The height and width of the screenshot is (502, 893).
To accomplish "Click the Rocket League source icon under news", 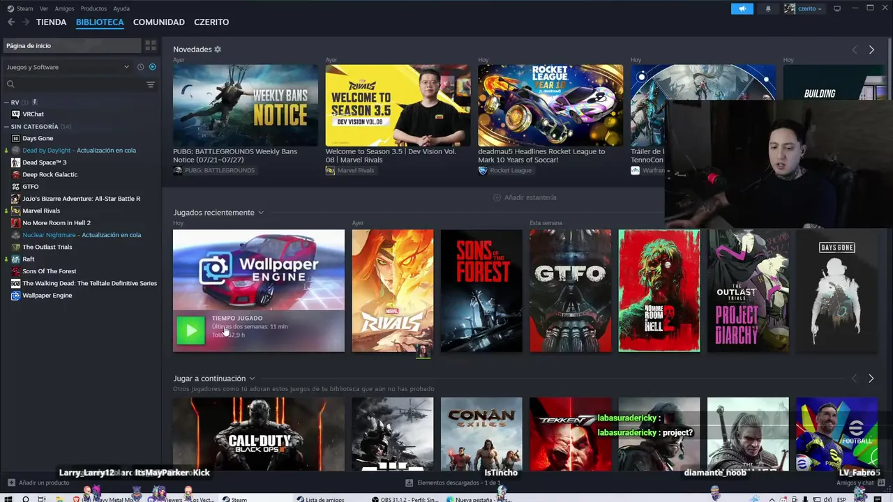I will point(483,170).
